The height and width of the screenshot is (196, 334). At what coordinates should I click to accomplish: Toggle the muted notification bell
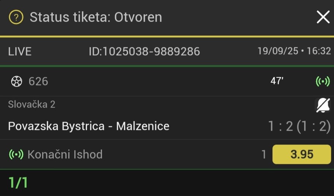[323, 105]
